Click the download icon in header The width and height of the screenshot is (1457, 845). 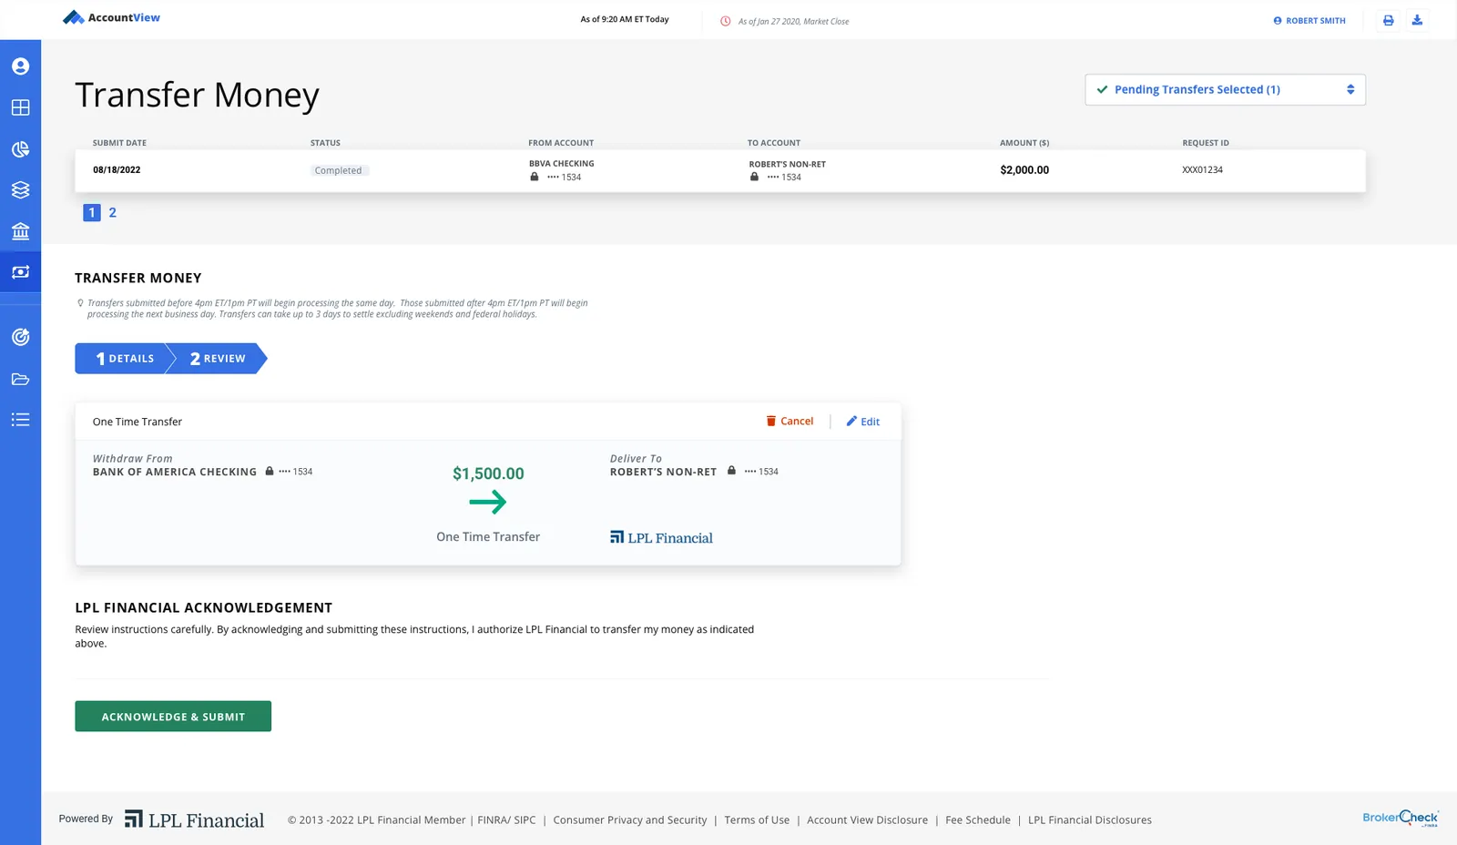point(1417,20)
